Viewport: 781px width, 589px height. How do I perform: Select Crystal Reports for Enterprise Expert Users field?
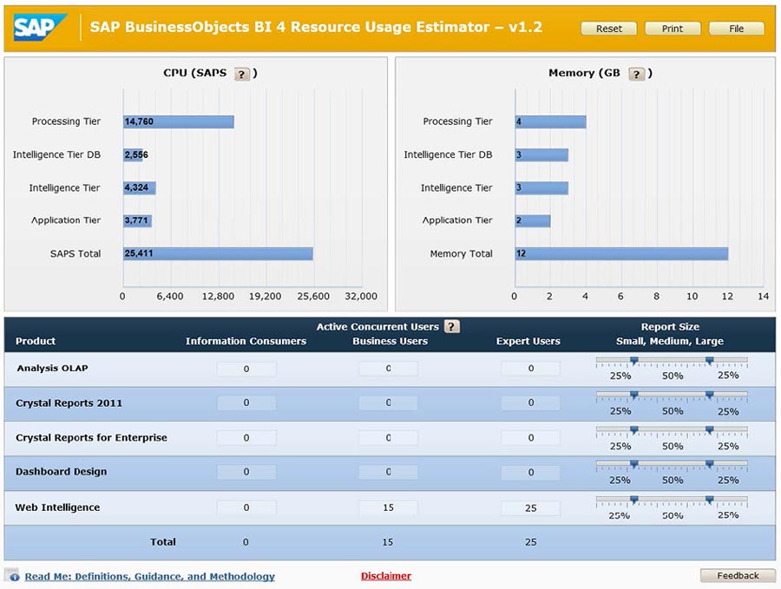click(530, 438)
